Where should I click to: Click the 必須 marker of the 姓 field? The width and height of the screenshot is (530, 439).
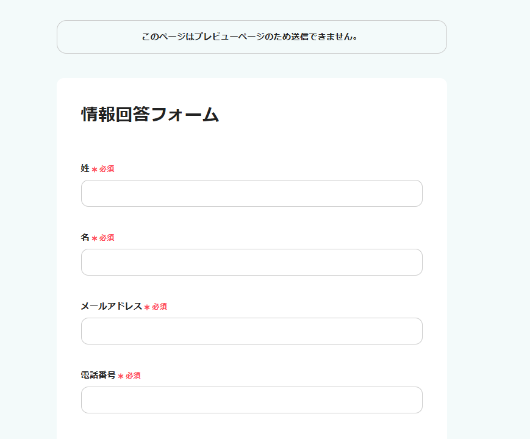[x=107, y=169]
